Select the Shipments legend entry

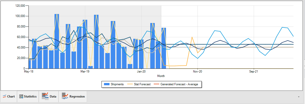pyautogui.click(x=114, y=84)
